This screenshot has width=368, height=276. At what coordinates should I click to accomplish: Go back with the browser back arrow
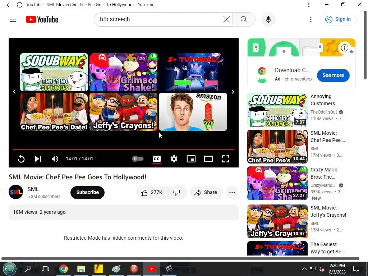point(9,5)
